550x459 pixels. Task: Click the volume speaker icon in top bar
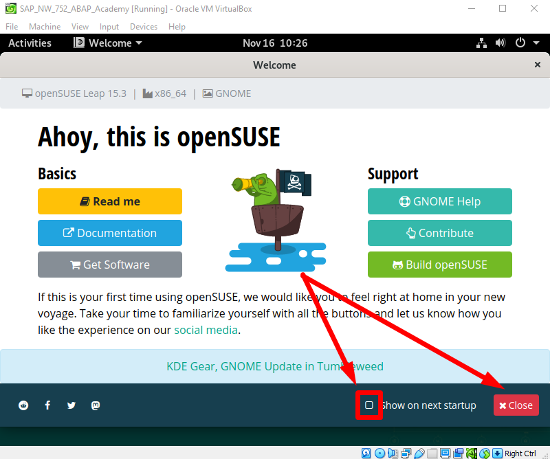(500, 43)
